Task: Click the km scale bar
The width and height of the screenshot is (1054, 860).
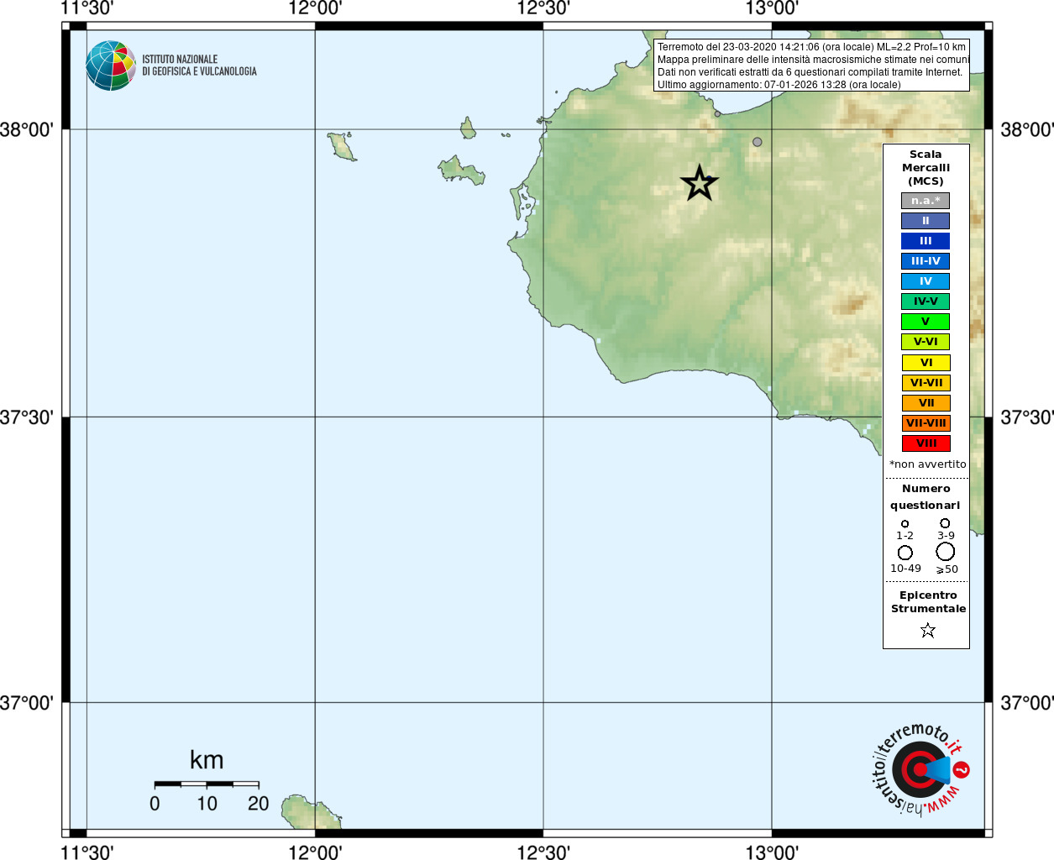Action: 207,784
